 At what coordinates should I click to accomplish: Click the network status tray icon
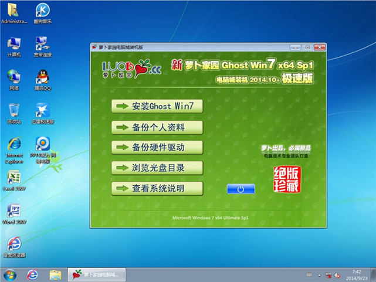328,276
